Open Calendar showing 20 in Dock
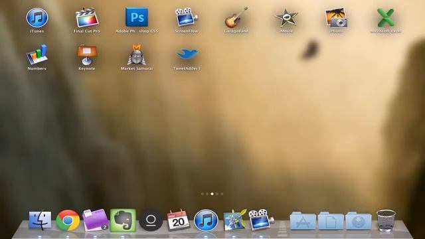 coord(178,220)
